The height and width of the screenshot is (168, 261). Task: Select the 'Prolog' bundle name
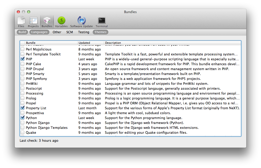coord(31,98)
